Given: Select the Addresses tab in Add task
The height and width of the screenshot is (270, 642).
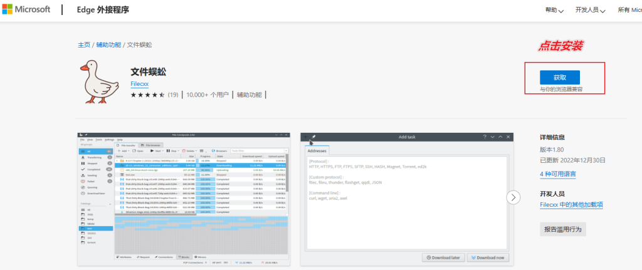Looking at the screenshot, I should point(317,151).
